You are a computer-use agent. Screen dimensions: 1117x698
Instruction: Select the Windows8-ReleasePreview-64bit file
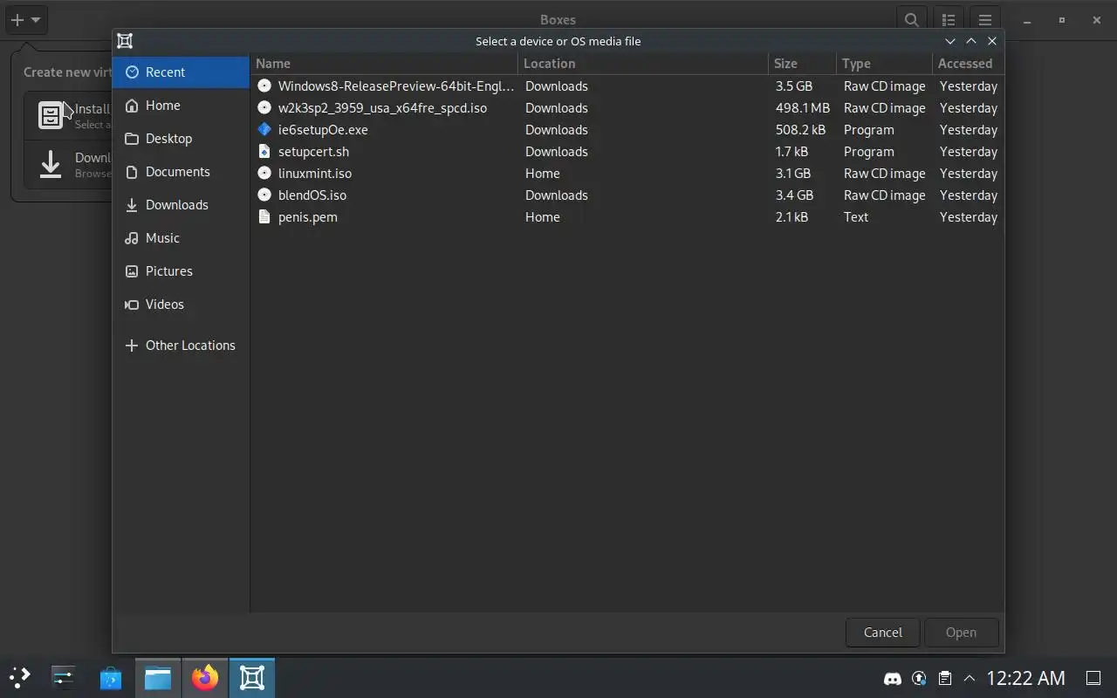[627, 86]
